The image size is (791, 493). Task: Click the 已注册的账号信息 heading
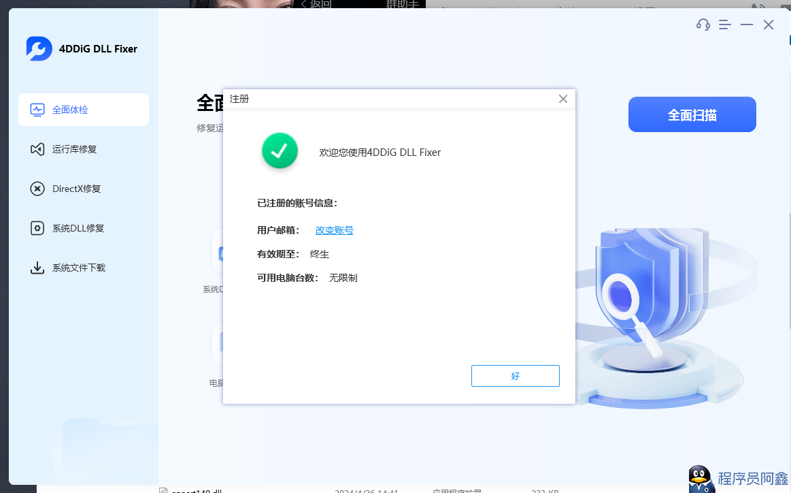[x=297, y=203]
